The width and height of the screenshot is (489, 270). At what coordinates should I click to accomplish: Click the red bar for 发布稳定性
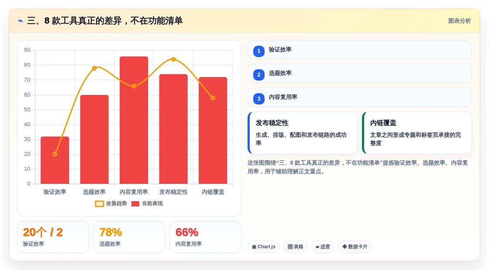coord(173,129)
